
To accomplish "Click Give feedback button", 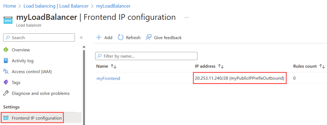I will [x=164, y=37].
